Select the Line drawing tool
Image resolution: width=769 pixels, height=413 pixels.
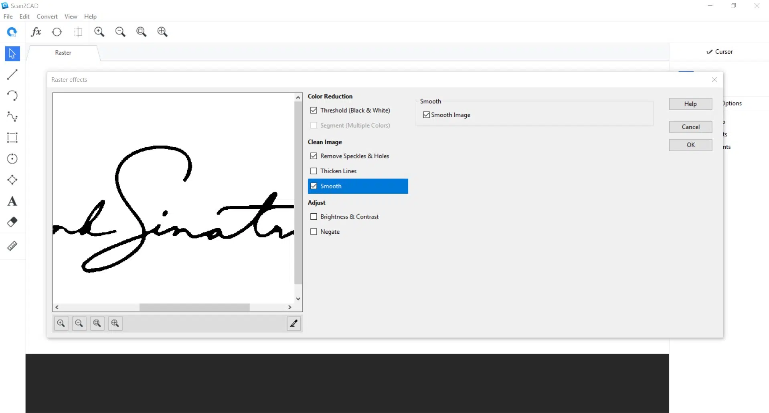pos(12,75)
